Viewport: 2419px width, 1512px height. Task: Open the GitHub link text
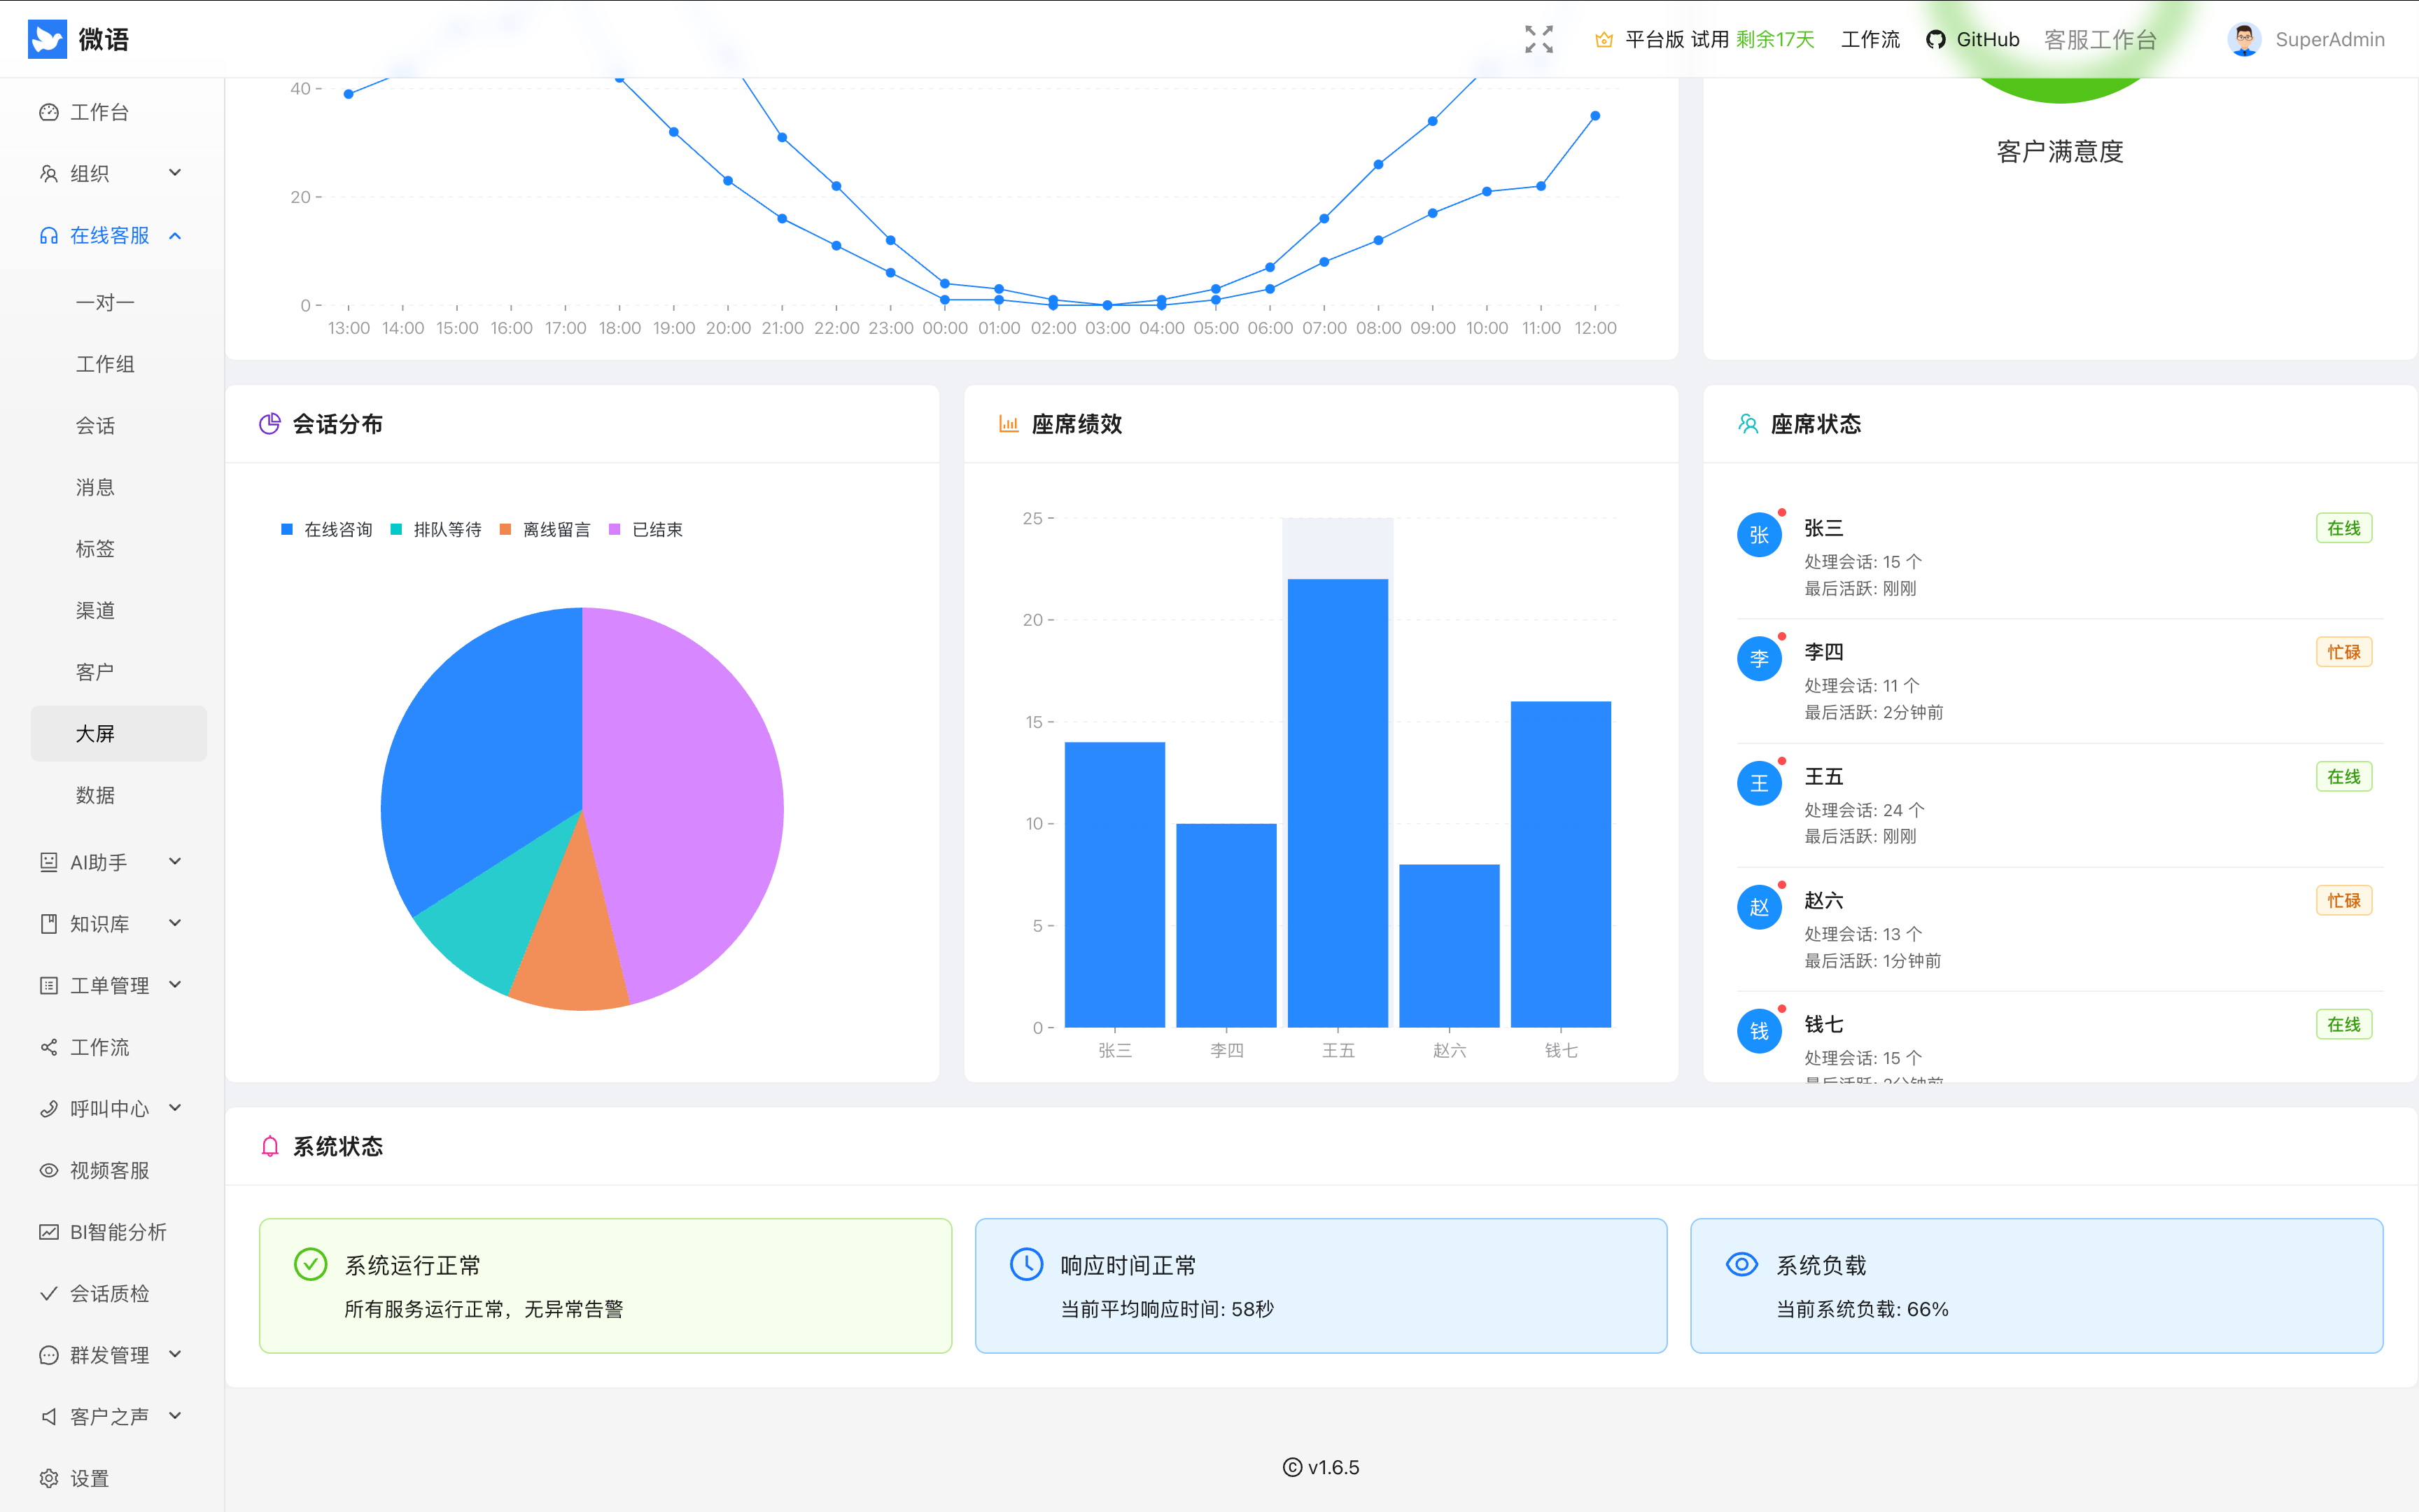[x=1987, y=40]
